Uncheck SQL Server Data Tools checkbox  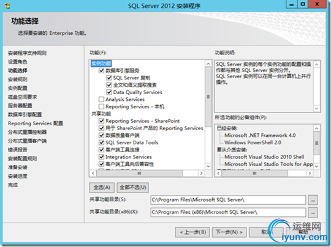tap(102, 142)
